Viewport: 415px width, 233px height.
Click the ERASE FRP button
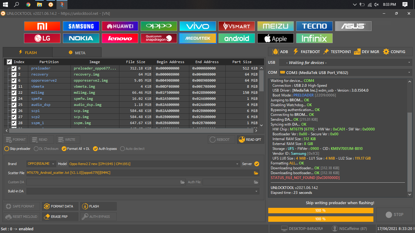(60, 217)
